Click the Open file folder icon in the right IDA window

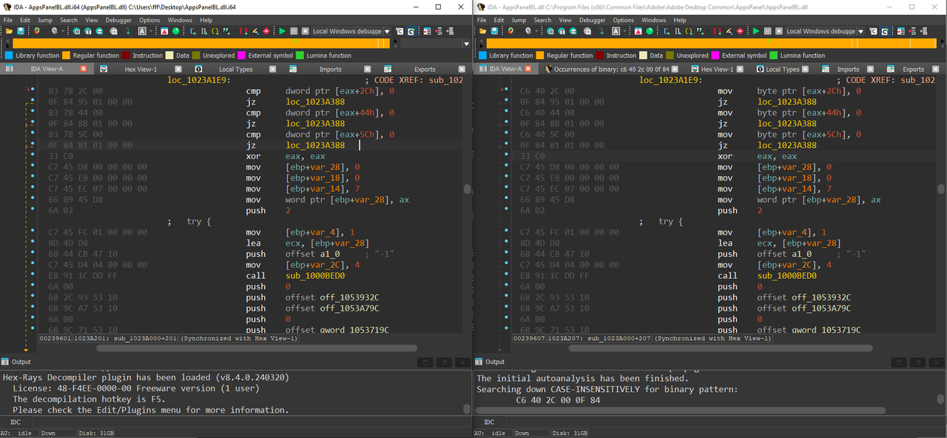tap(482, 31)
